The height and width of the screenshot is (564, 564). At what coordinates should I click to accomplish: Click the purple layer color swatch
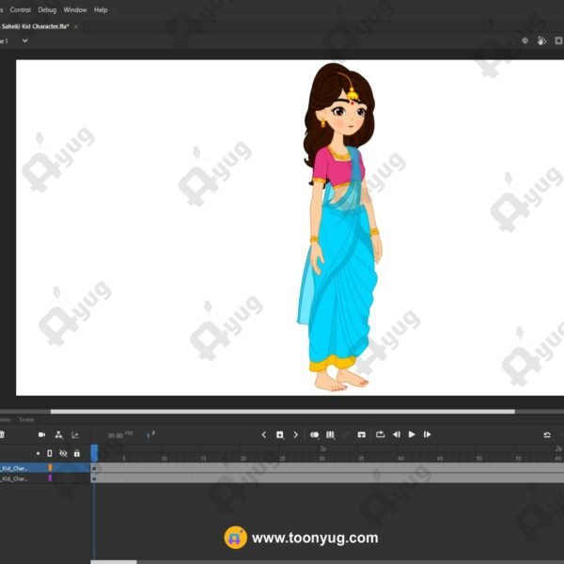pyautogui.click(x=50, y=478)
